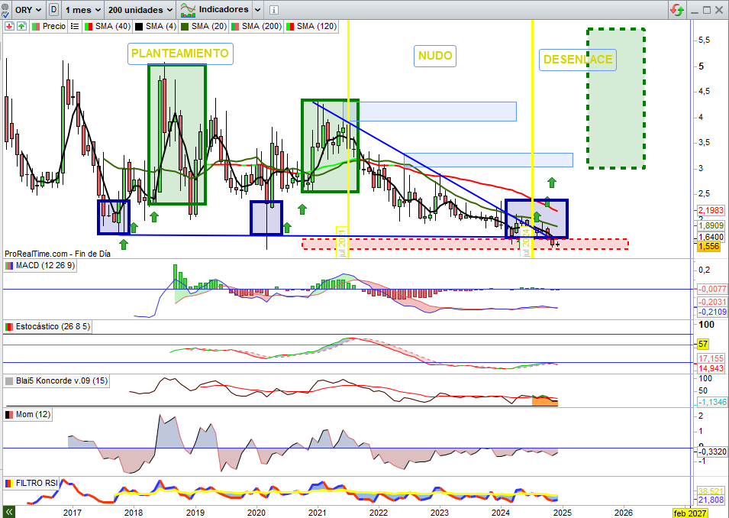Viewport: 729px width, 518px height.
Task: Click the 2024 label on time axis
Action: (x=501, y=513)
